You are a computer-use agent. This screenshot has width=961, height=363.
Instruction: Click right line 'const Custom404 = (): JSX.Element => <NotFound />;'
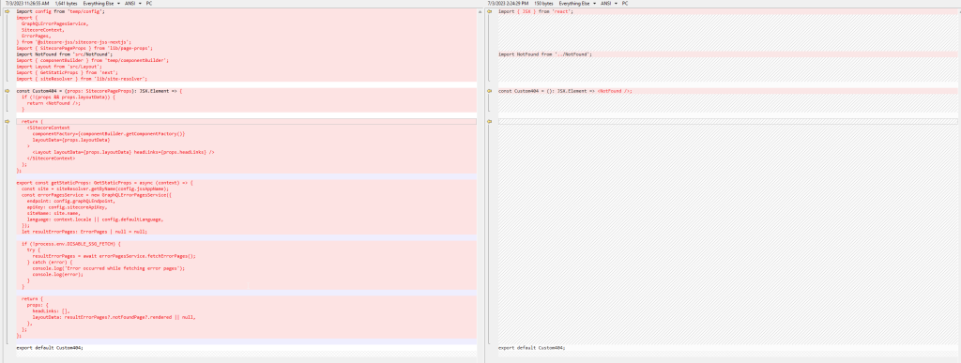(565, 91)
